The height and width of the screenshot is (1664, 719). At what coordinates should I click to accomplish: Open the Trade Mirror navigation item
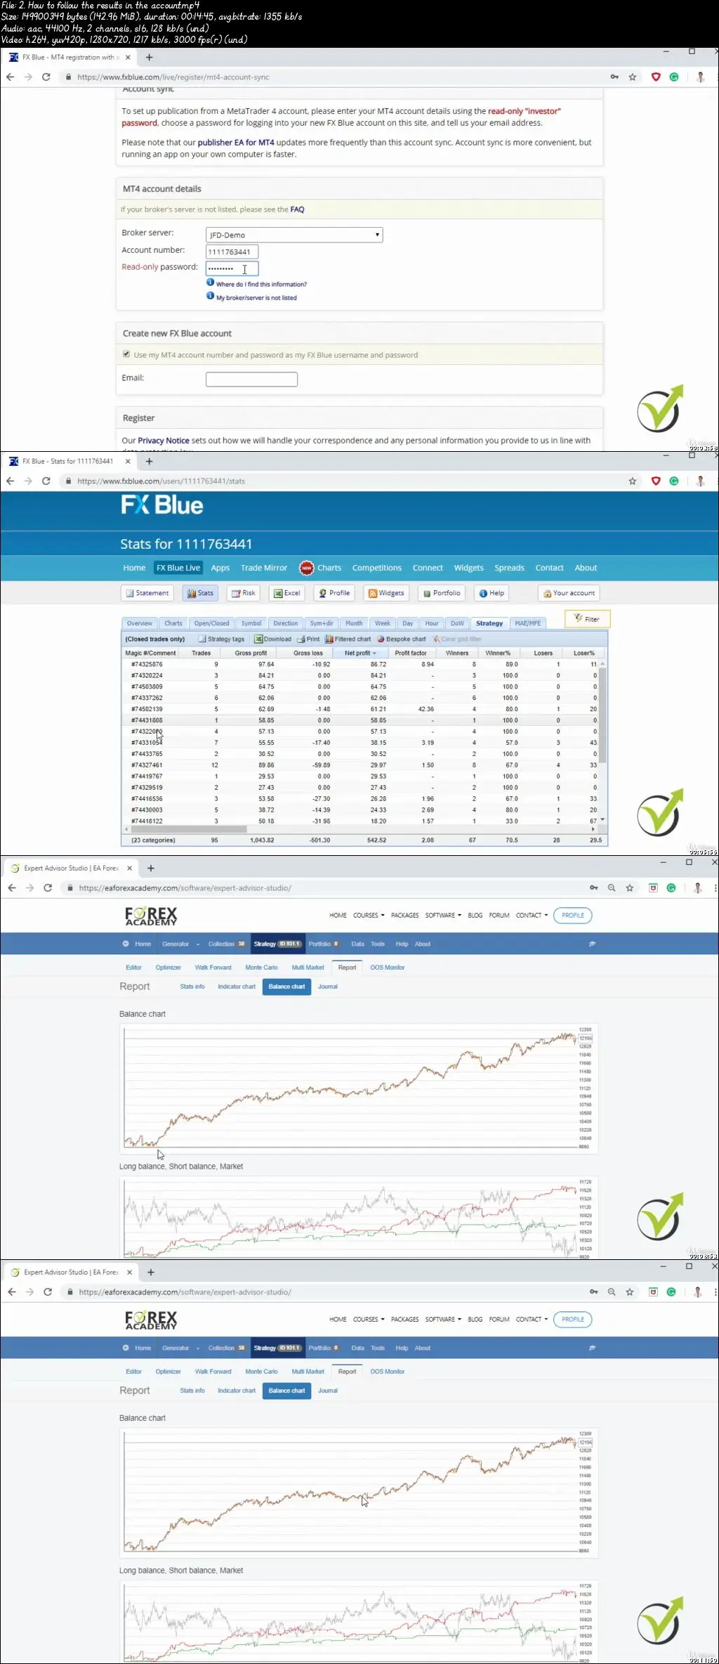[264, 568]
